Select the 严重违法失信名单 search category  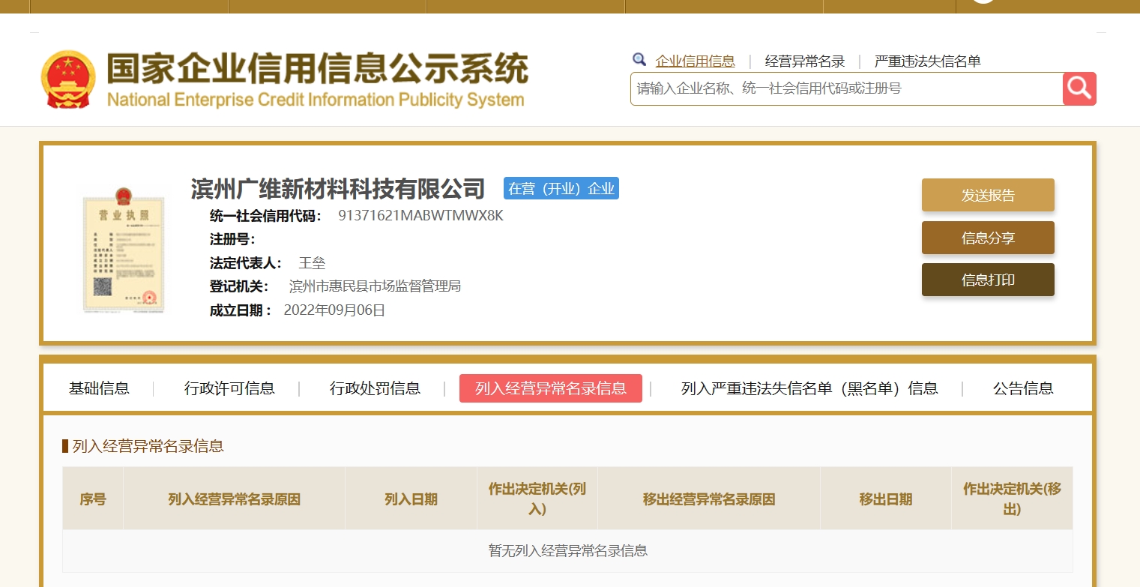pyautogui.click(x=928, y=61)
